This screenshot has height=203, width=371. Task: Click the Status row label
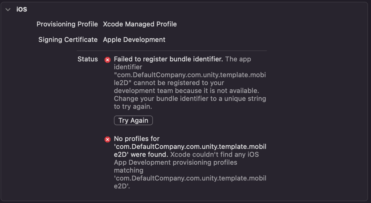click(x=88, y=59)
